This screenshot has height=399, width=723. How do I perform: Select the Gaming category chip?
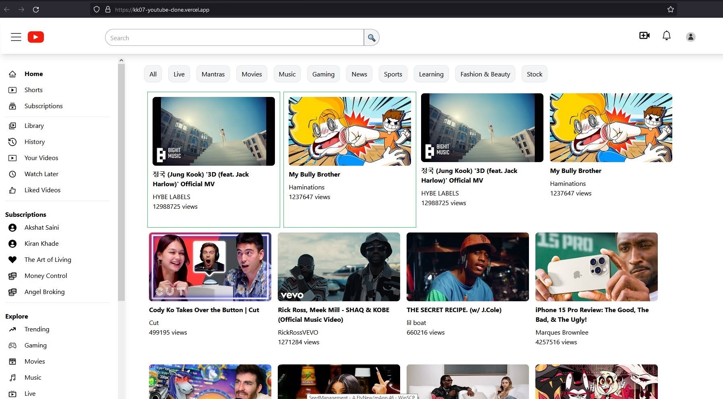point(323,74)
